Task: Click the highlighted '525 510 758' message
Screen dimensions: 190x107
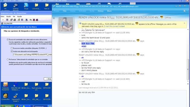Action: [x=88, y=44]
